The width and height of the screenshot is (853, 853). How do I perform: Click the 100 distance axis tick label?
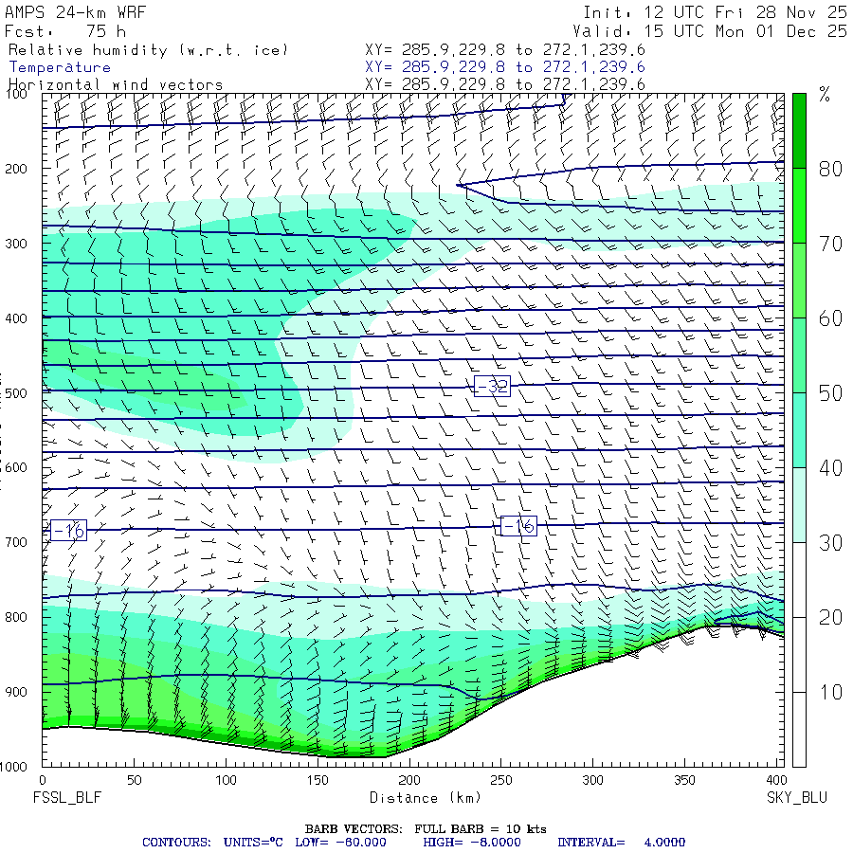pyautogui.click(x=226, y=780)
